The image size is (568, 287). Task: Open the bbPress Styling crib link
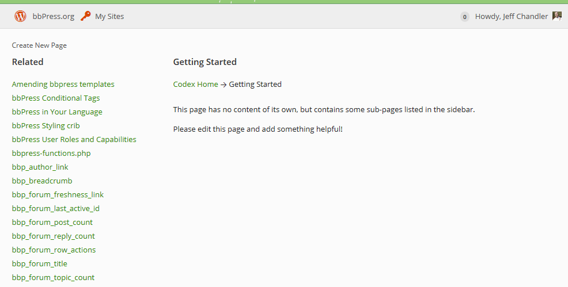(x=46, y=125)
